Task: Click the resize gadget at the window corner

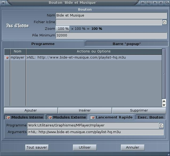Action: click(168, 154)
